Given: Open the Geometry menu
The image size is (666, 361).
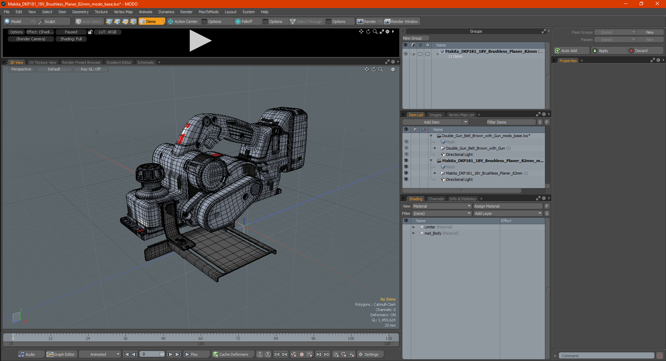Looking at the screenshot, I should pos(80,12).
